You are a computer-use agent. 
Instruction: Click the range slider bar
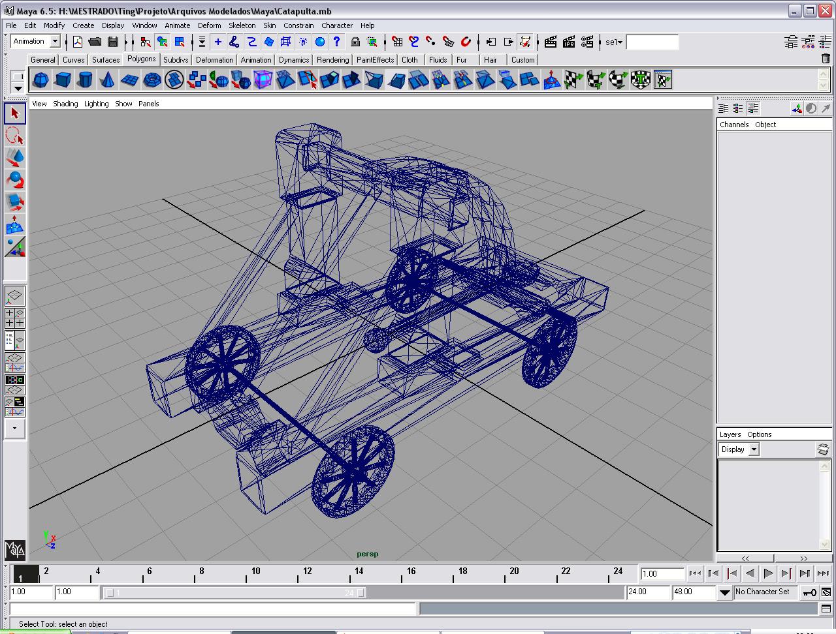pos(235,593)
